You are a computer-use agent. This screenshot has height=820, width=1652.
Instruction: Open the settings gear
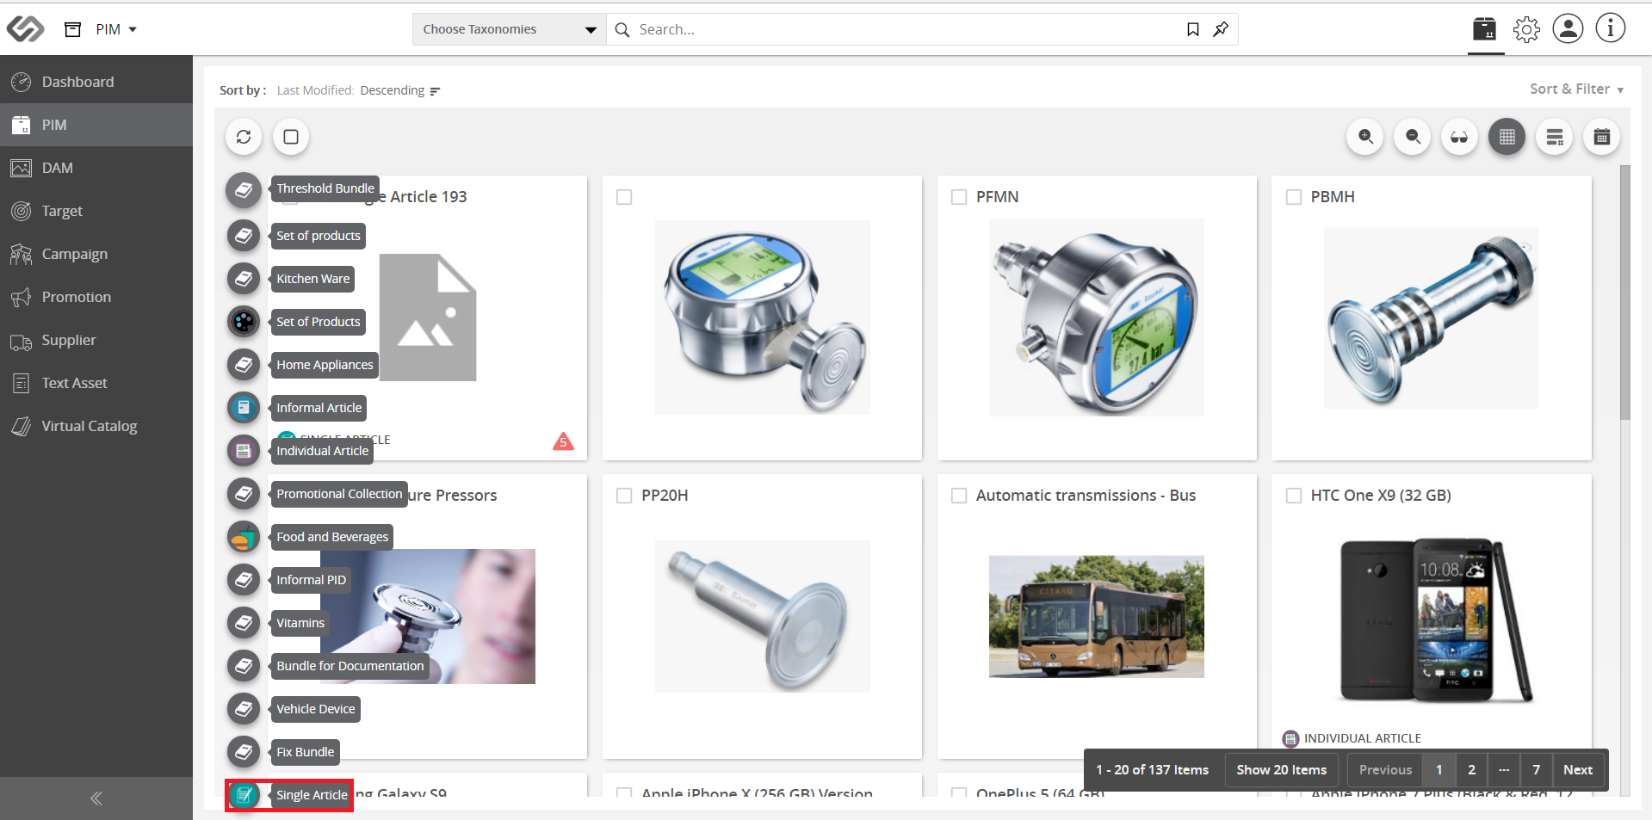[x=1526, y=29]
